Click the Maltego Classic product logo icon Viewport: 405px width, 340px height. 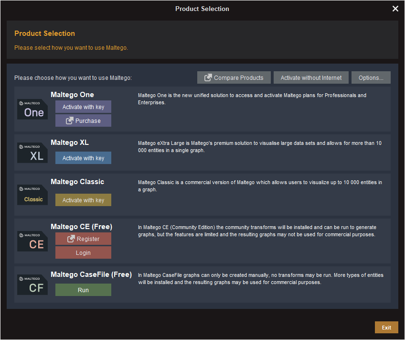[32, 194]
